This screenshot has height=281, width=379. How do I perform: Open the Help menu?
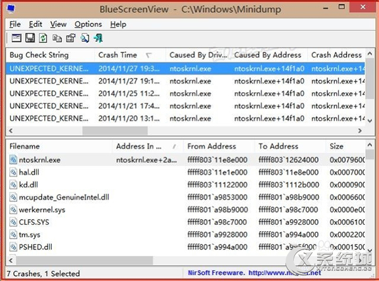[118, 25]
